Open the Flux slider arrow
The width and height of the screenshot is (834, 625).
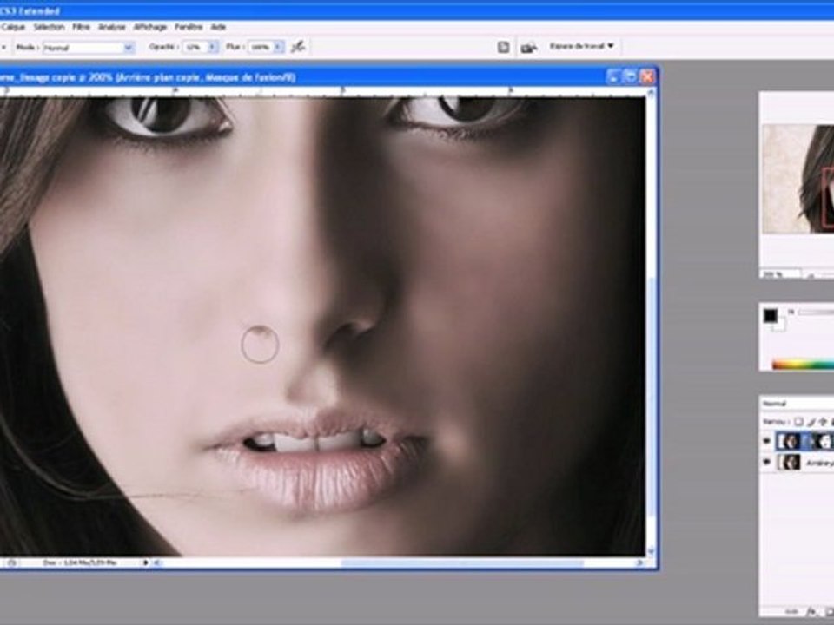point(278,47)
